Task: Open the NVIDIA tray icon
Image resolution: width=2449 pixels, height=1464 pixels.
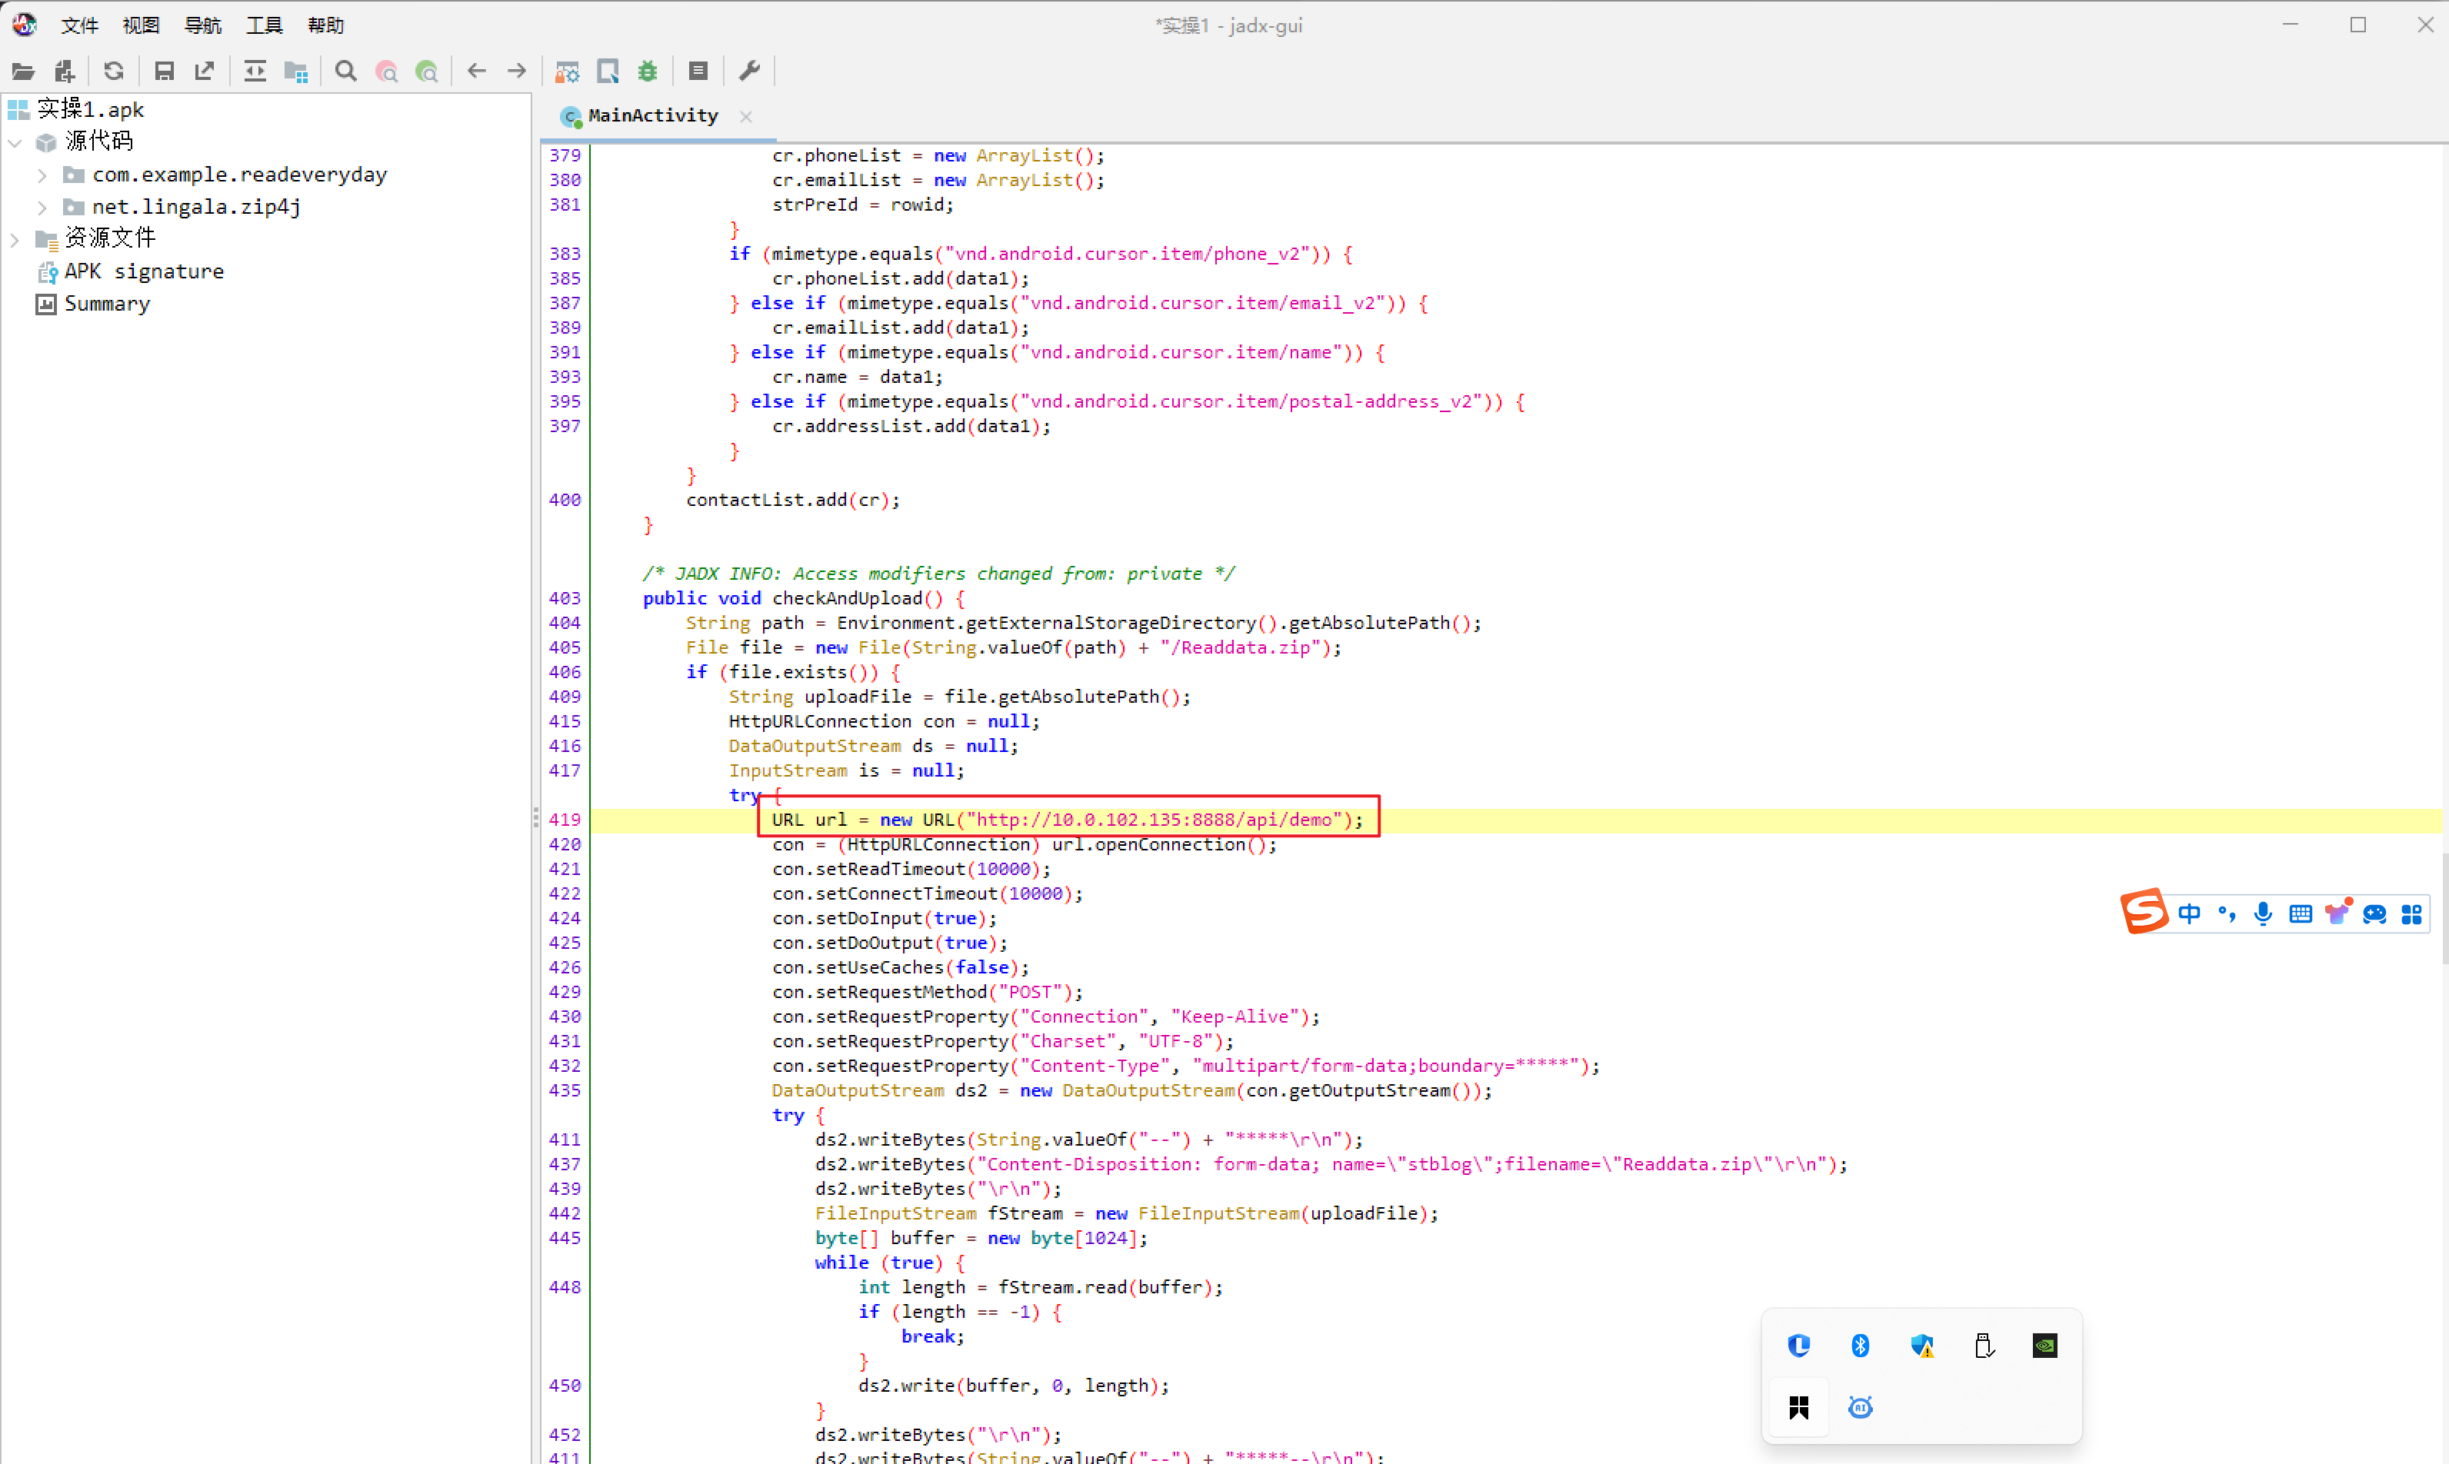Action: [2045, 1346]
